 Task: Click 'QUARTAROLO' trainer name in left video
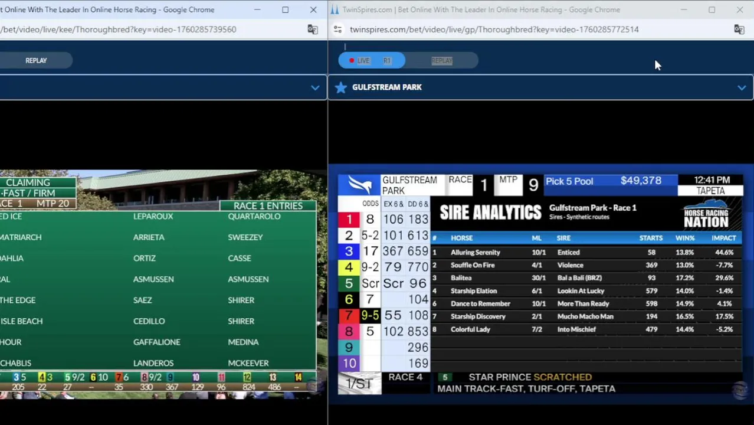click(254, 217)
